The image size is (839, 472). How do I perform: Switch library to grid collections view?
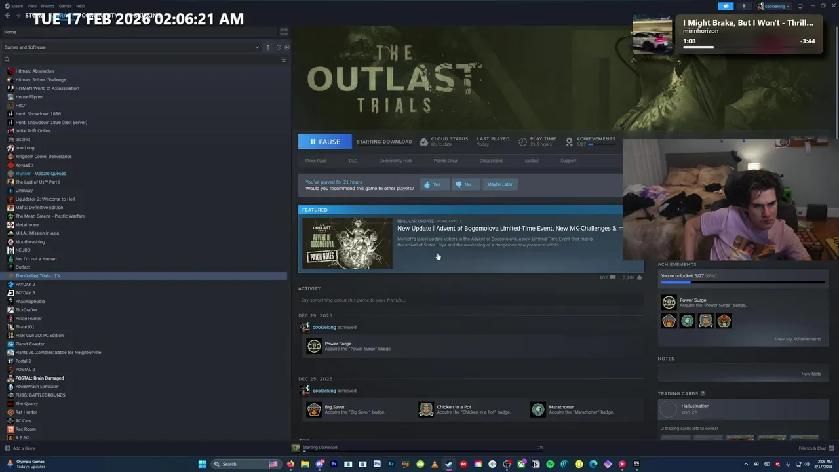[x=284, y=31]
